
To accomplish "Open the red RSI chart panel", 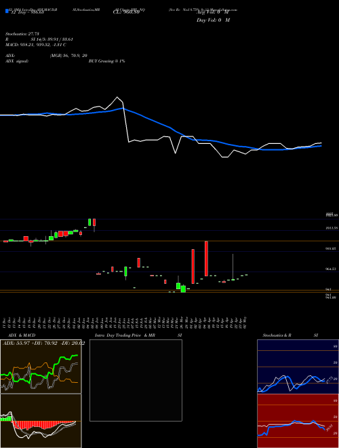I will coord(298,421).
